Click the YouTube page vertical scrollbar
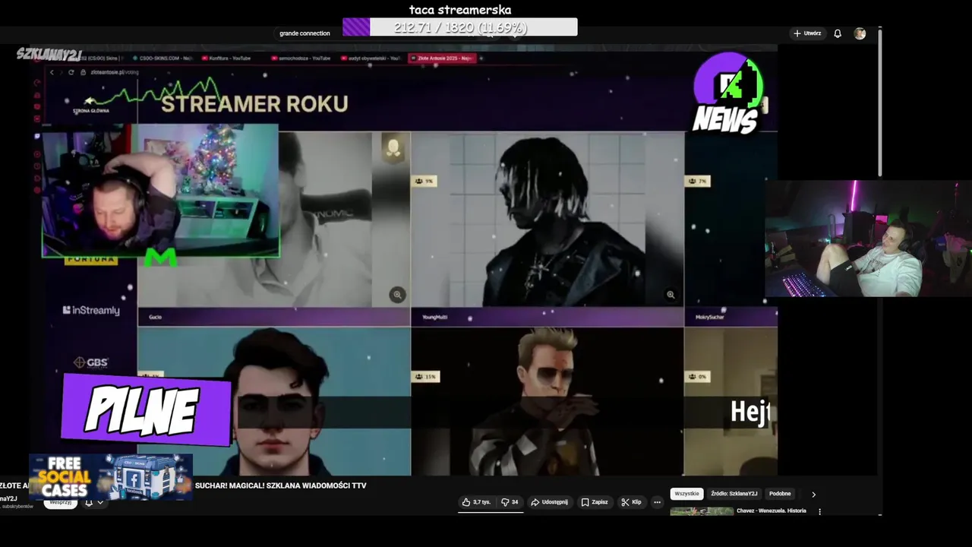The width and height of the screenshot is (972, 547). pyautogui.click(x=880, y=103)
